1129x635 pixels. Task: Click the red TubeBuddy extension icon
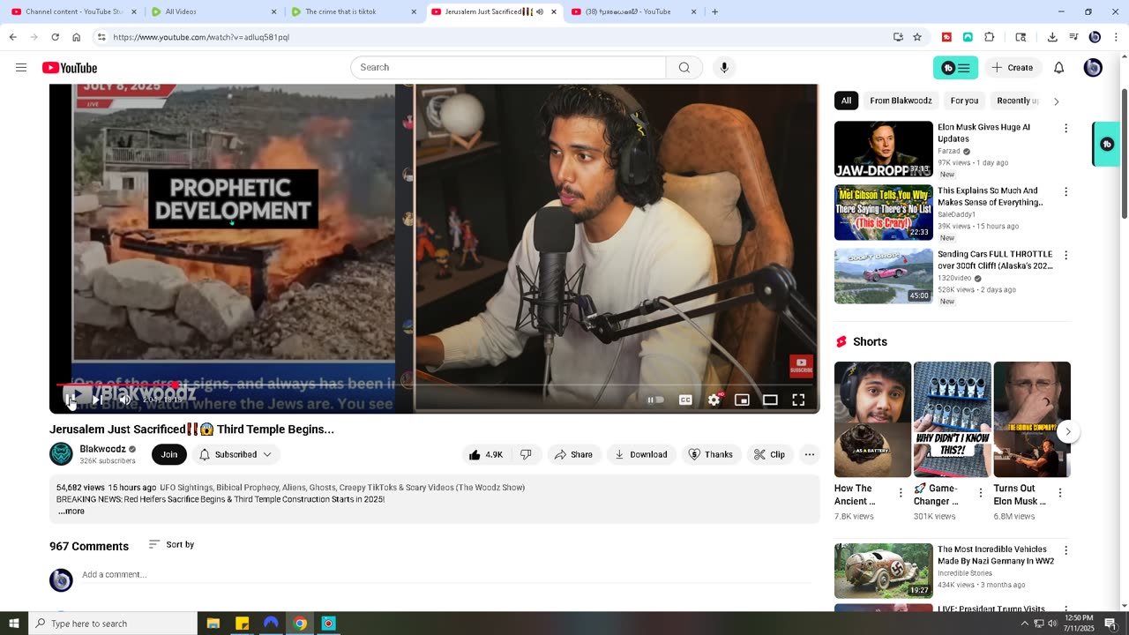[x=946, y=37]
